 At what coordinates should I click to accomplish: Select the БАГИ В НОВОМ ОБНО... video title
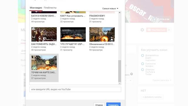tap(43, 16)
